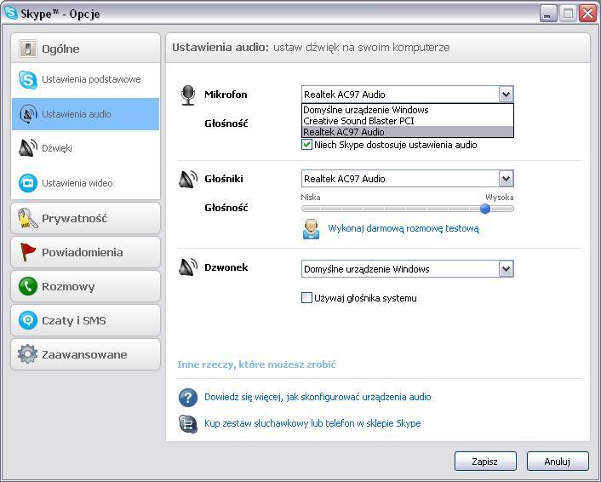
Task: Click the chat bubble icon for Czaty i SMS
Action: click(28, 320)
